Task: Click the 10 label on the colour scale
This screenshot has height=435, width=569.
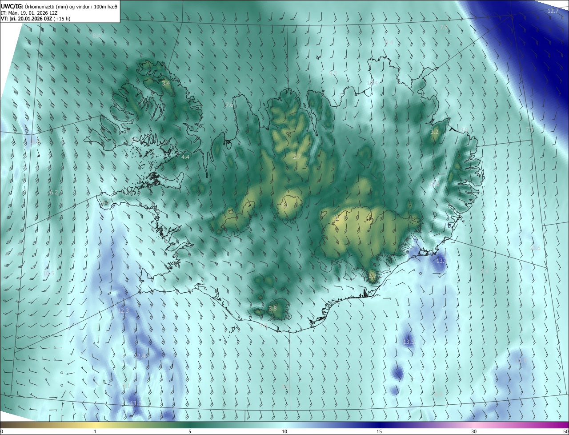Action: click(x=284, y=431)
